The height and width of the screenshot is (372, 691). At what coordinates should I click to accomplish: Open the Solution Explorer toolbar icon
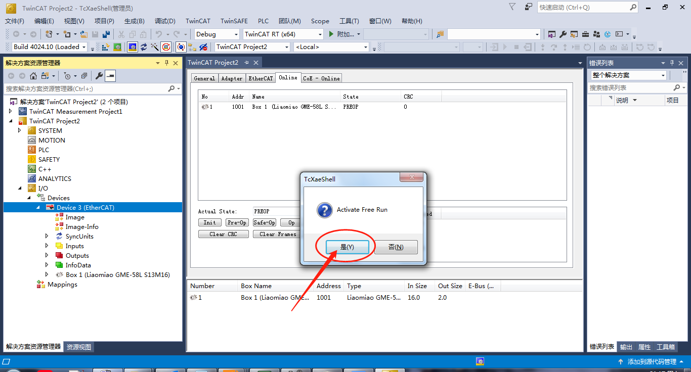[x=551, y=34]
